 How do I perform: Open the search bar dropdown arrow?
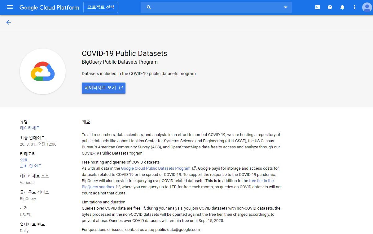point(285,7)
